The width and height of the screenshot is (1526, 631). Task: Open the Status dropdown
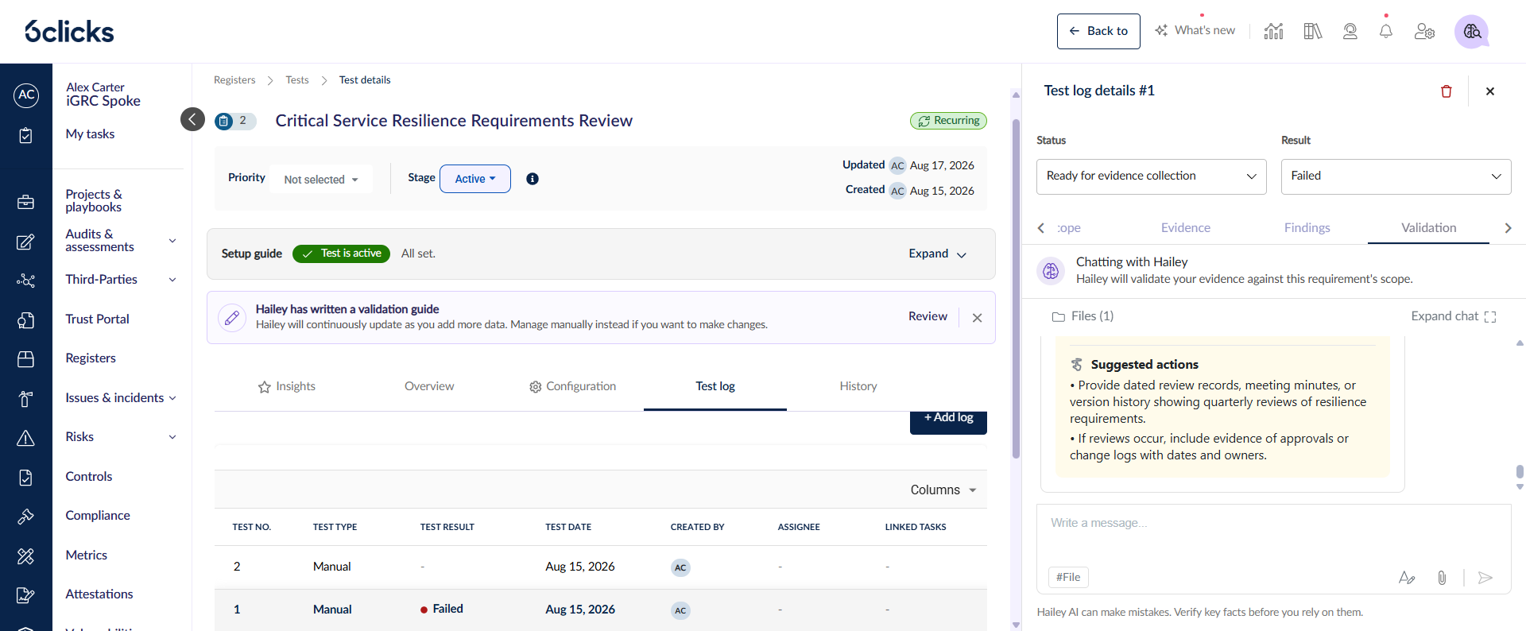click(x=1151, y=176)
